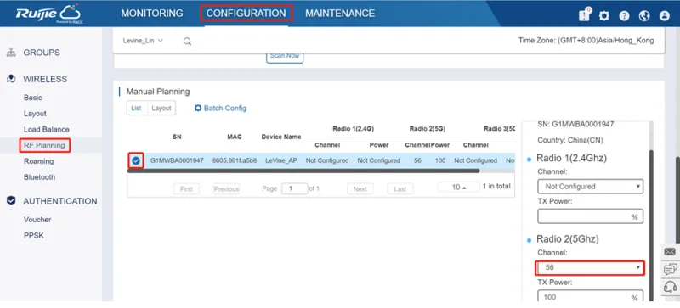Open RF Planning in the sidebar
This screenshot has width=680, height=308.
pos(44,145)
